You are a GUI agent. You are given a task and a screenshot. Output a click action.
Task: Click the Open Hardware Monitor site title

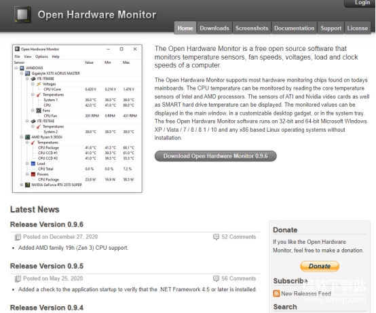(97, 15)
